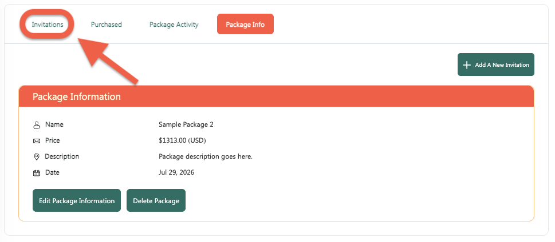
Task: Click the $1313.00 (USD) price value
Action: tap(182, 140)
